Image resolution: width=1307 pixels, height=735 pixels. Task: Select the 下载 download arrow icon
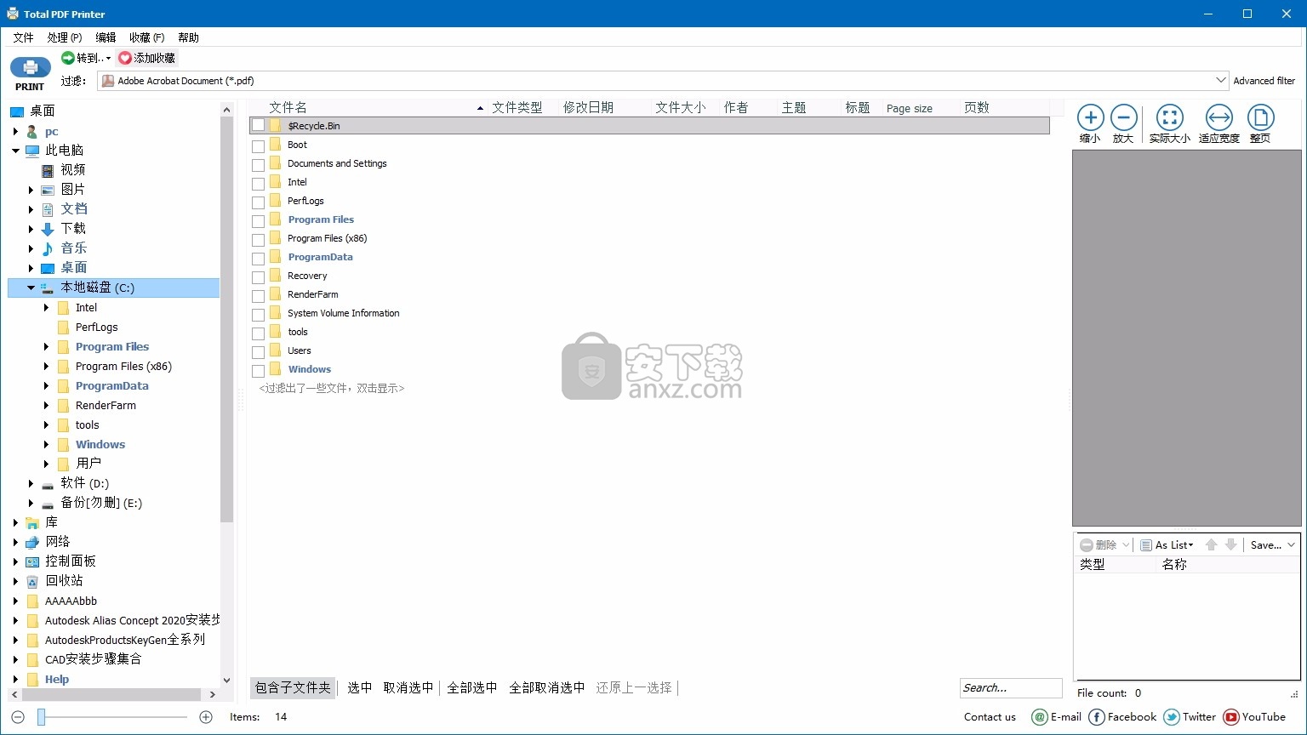click(48, 229)
